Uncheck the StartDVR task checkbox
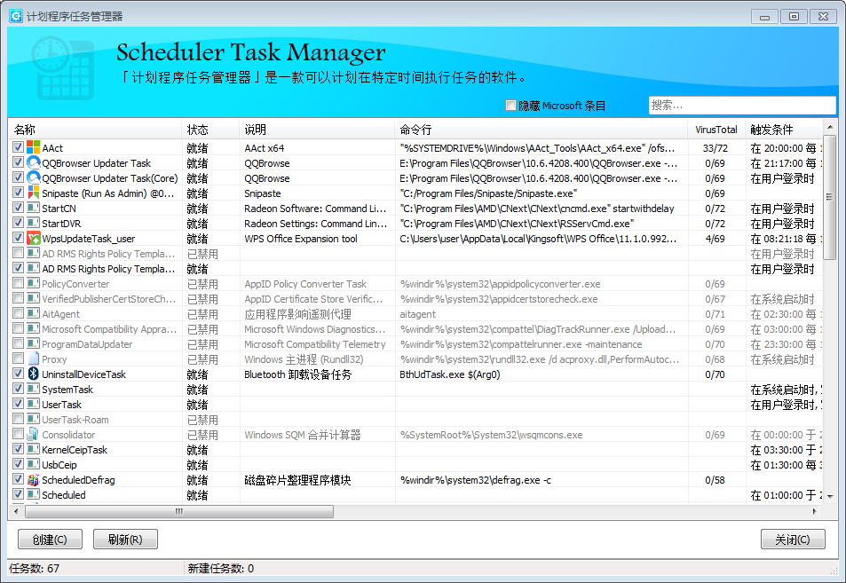 coord(19,224)
